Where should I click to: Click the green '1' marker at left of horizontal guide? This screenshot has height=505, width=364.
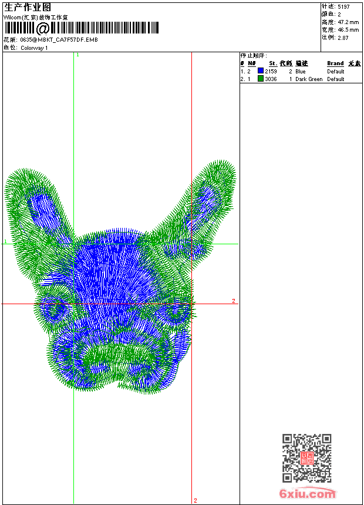click(x=5, y=241)
